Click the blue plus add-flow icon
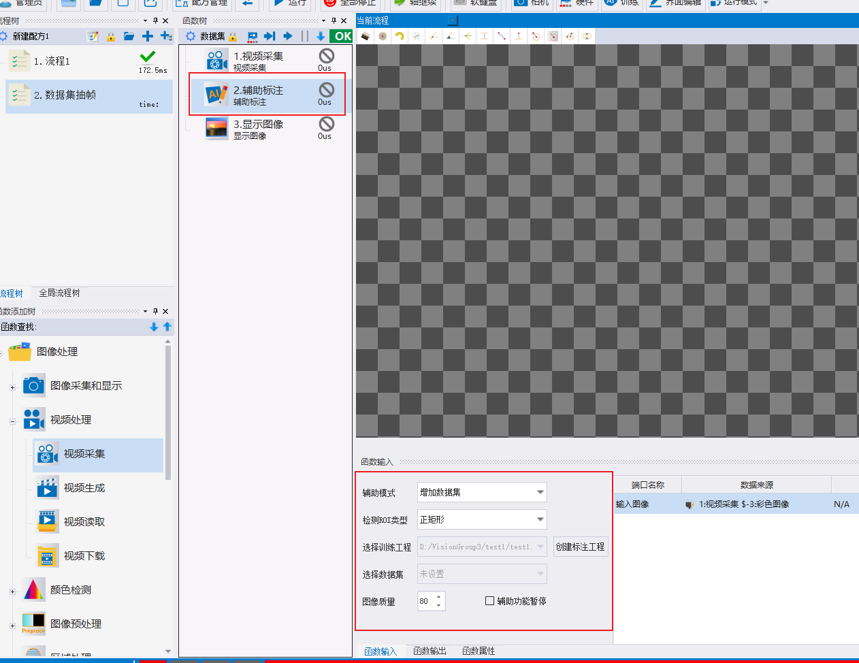 [x=148, y=36]
